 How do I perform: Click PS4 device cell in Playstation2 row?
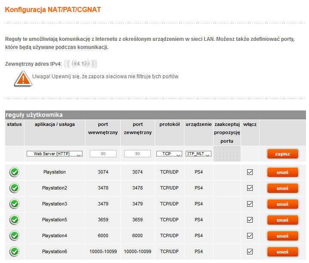199,188
